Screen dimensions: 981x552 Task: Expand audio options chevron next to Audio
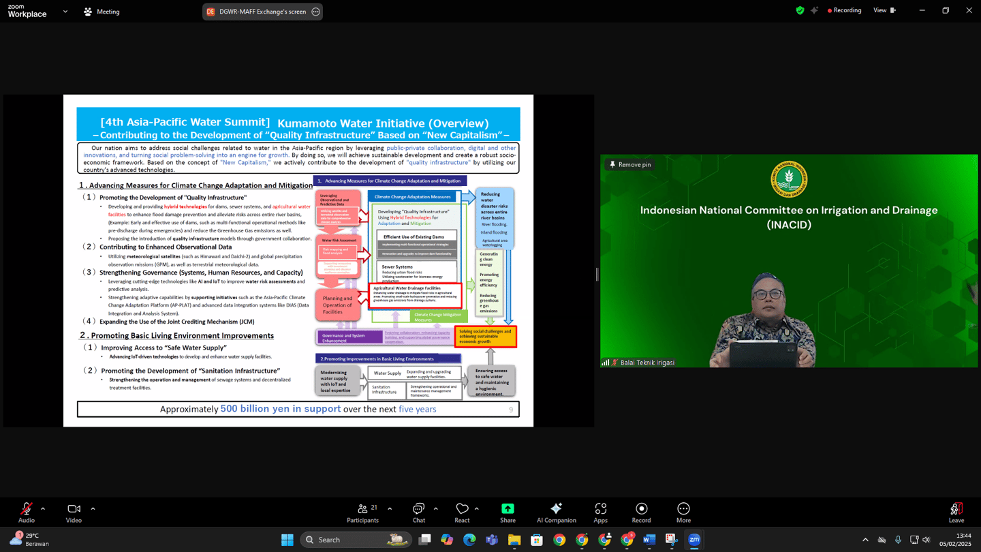[43, 508]
